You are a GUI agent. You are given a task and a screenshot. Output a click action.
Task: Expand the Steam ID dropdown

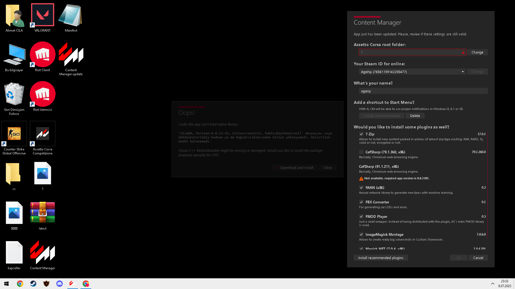tap(463, 72)
